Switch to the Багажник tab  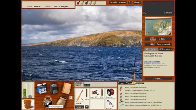coord(165,49)
